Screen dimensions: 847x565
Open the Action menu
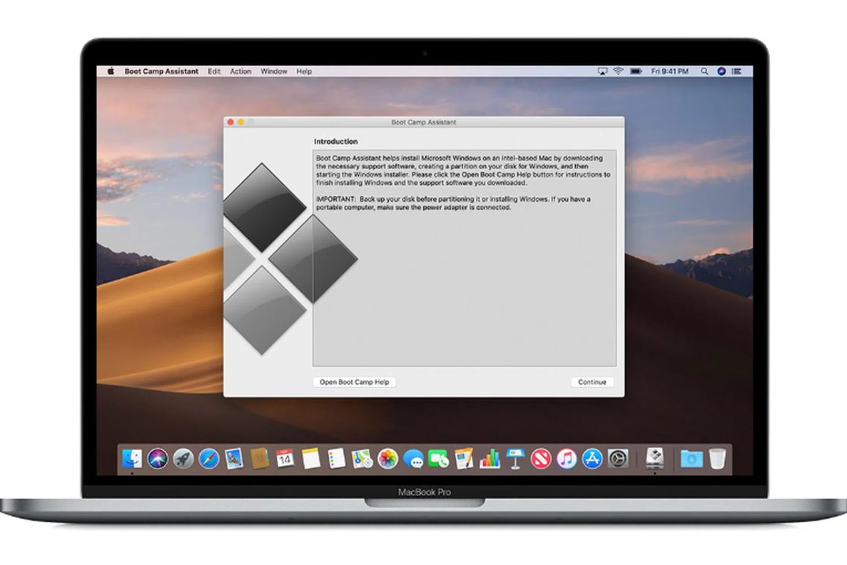[x=240, y=71]
